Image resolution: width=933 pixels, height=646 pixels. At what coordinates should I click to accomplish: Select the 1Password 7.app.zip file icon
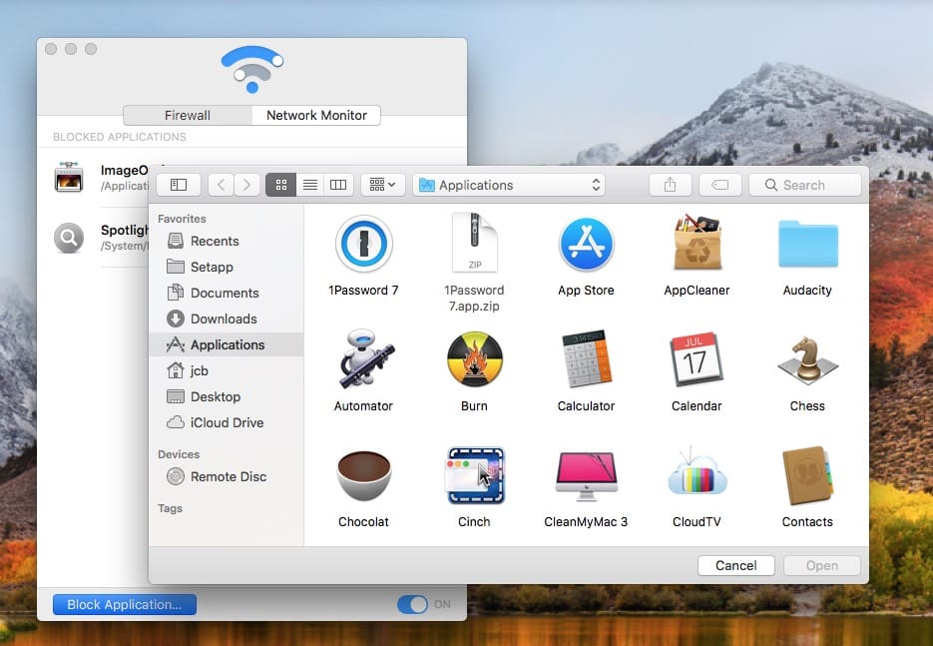(x=474, y=243)
